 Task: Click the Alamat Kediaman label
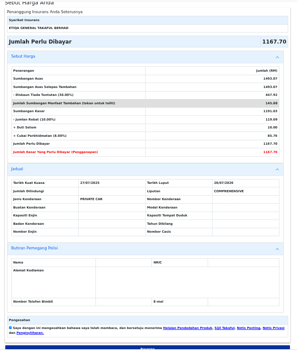click(29, 271)
